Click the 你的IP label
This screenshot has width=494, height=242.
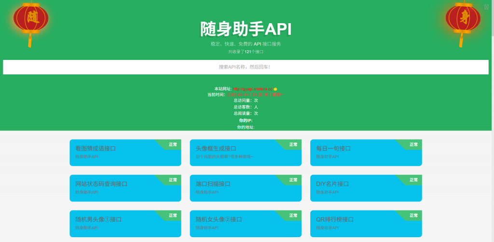[x=246, y=121]
